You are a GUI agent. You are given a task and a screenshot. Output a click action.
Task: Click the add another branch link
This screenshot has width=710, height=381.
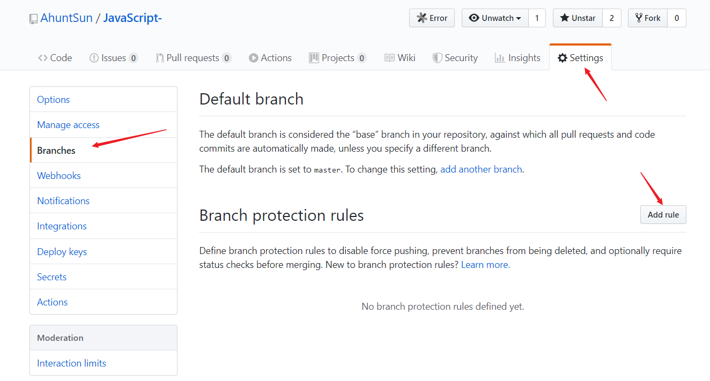point(481,169)
